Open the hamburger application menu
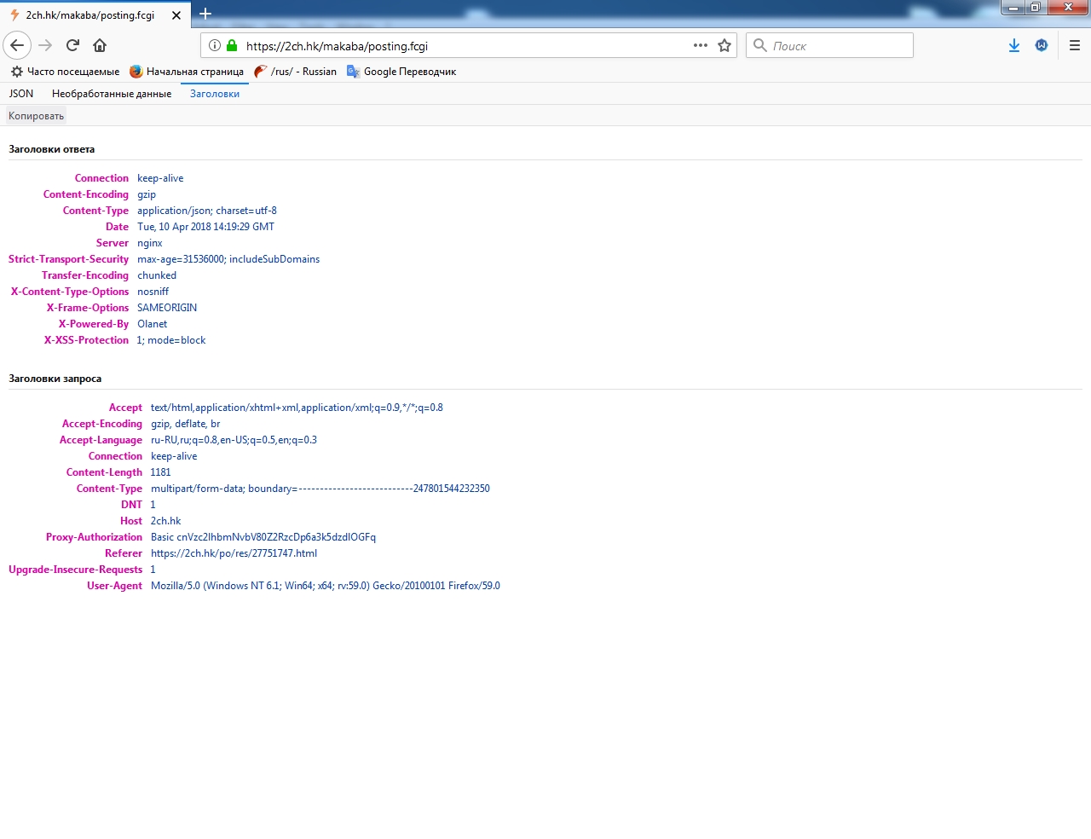 (x=1075, y=45)
